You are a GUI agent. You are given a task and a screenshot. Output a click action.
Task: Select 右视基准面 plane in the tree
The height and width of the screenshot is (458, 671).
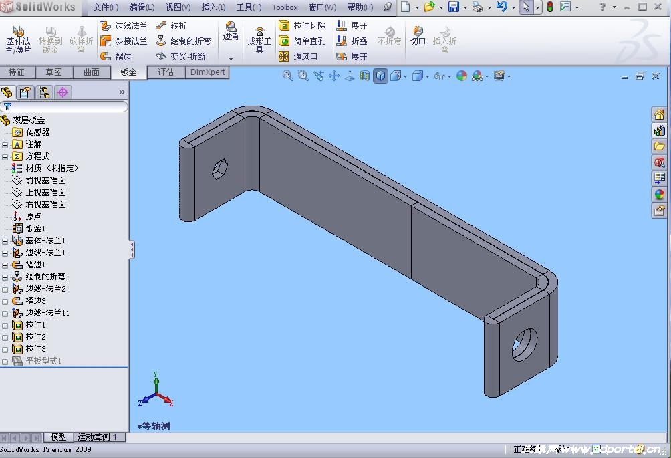pyautogui.click(x=39, y=205)
